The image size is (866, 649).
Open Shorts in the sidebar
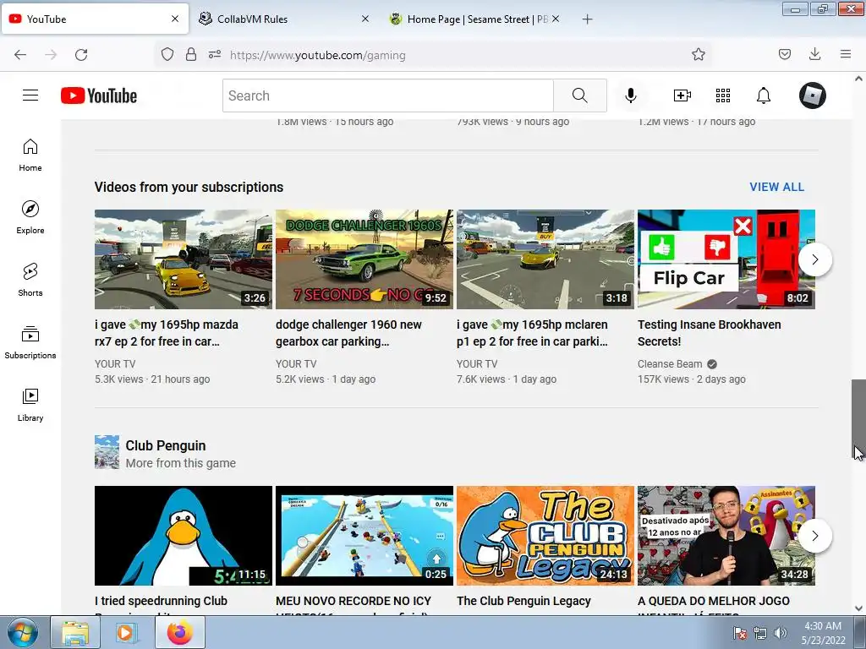(30, 280)
